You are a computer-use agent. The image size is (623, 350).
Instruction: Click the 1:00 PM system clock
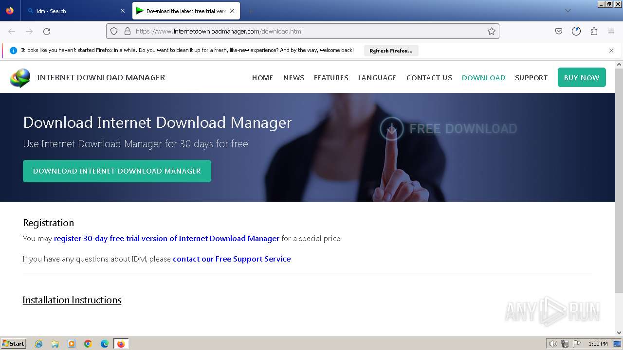point(598,344)
